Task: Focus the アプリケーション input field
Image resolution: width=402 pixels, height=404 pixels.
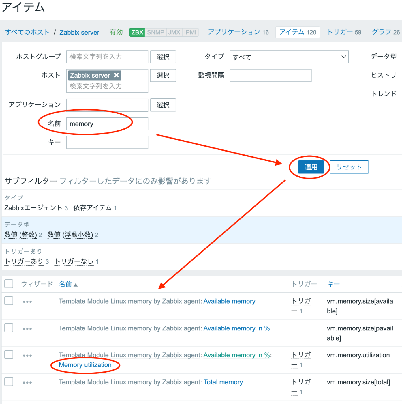Action: 107,105
